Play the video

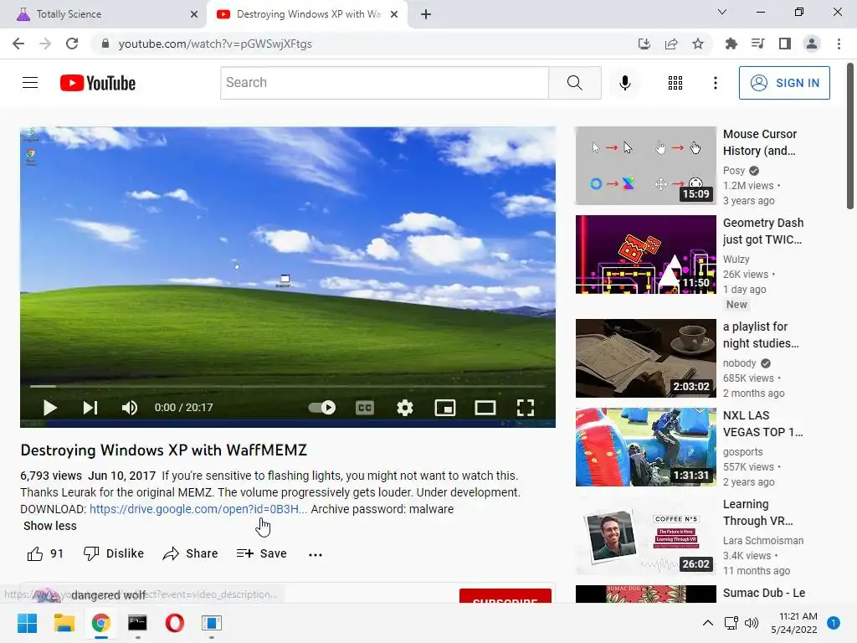click(x=49, y=408)
